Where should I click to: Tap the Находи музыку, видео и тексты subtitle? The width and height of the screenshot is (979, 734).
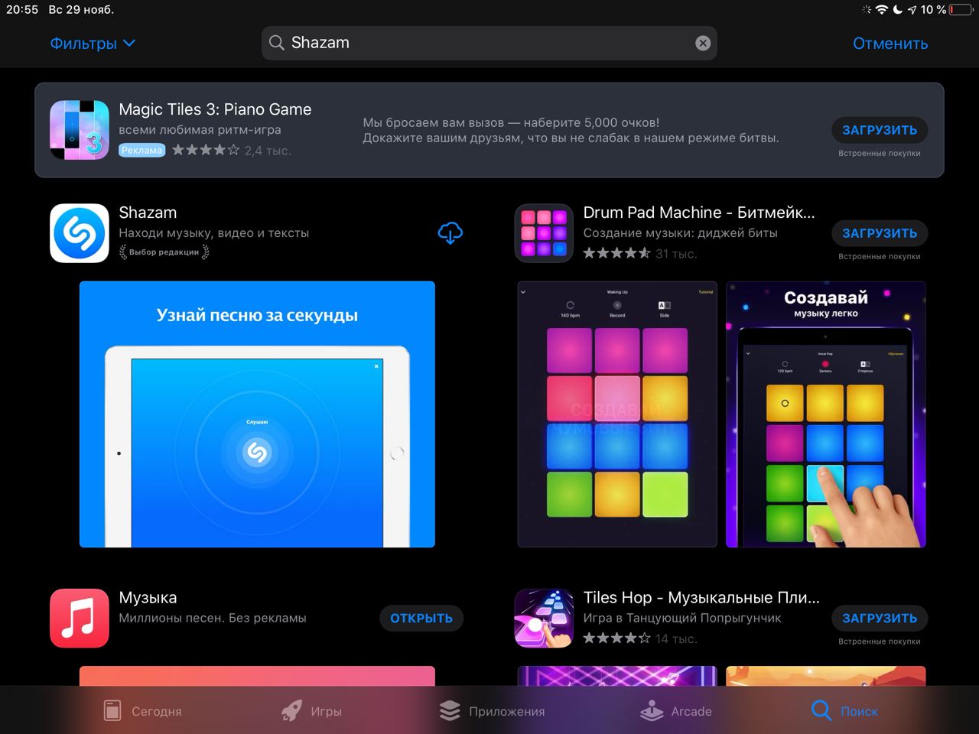point(214,233)
